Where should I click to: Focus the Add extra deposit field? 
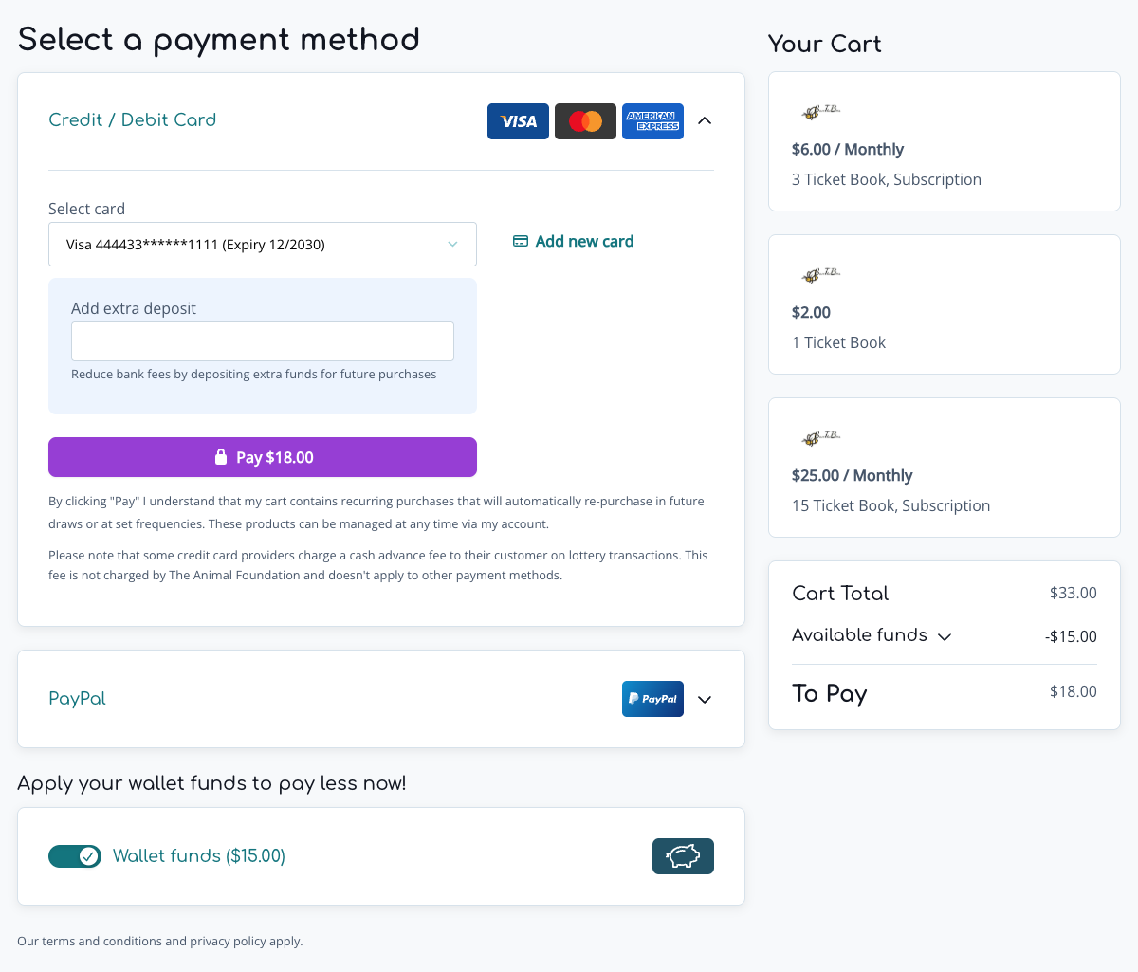pyautogui.click(x=263, y=341)
